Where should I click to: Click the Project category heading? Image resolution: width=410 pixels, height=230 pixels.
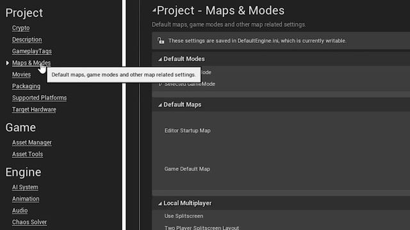tap(24, 13)
